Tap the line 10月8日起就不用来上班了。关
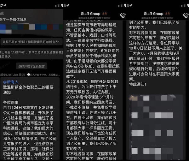The height and width of the screenshot is (161, 189). [156, 48]
